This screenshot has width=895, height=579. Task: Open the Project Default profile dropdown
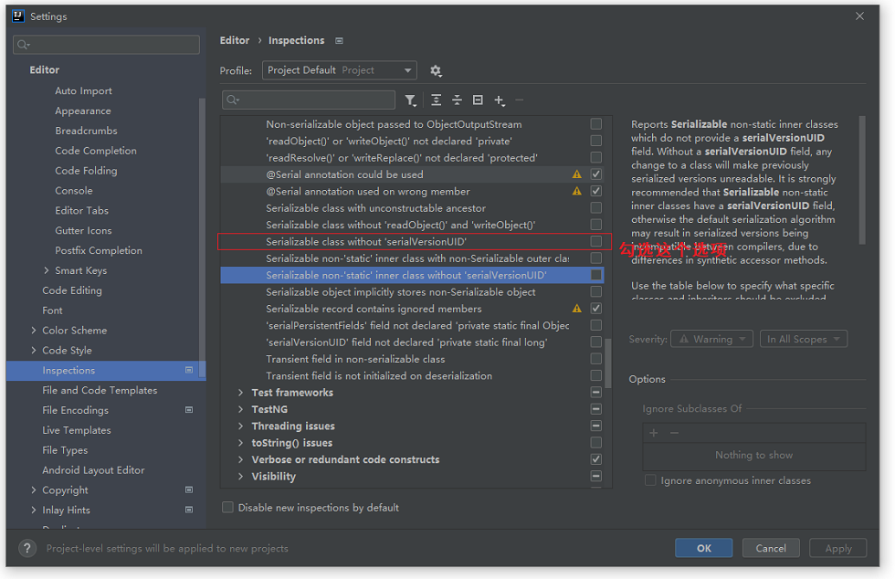[x=339, y=70]
